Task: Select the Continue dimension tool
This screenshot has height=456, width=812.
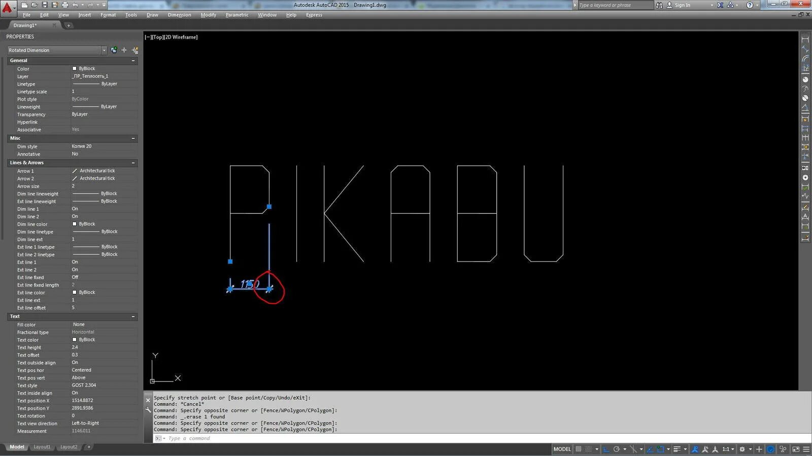Action: [x=805, y=138]
